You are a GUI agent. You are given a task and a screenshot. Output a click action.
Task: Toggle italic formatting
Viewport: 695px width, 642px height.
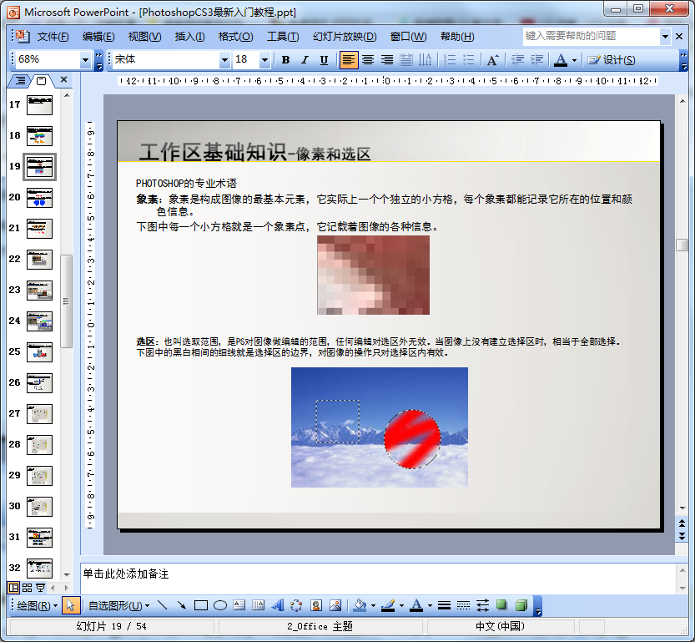[x=305, y=60]
